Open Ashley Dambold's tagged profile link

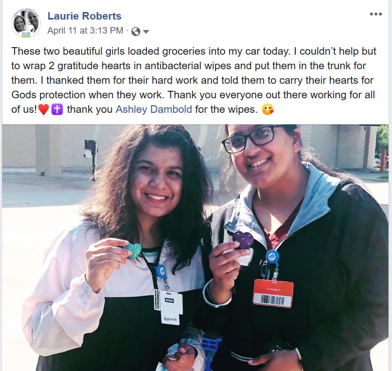(x=154, y=109)
